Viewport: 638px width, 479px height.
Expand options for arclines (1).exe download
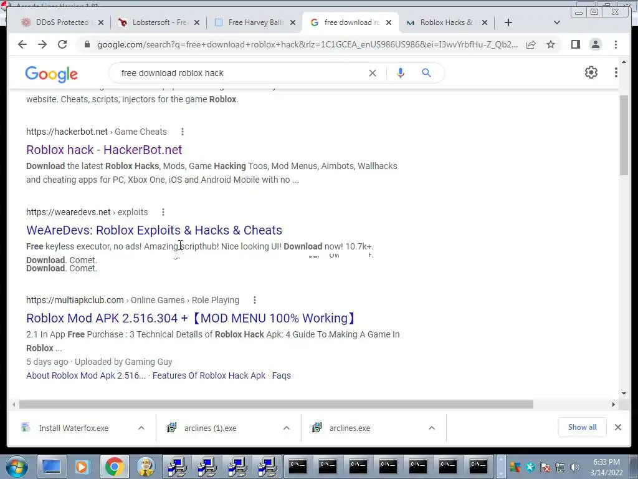(287, 428)
